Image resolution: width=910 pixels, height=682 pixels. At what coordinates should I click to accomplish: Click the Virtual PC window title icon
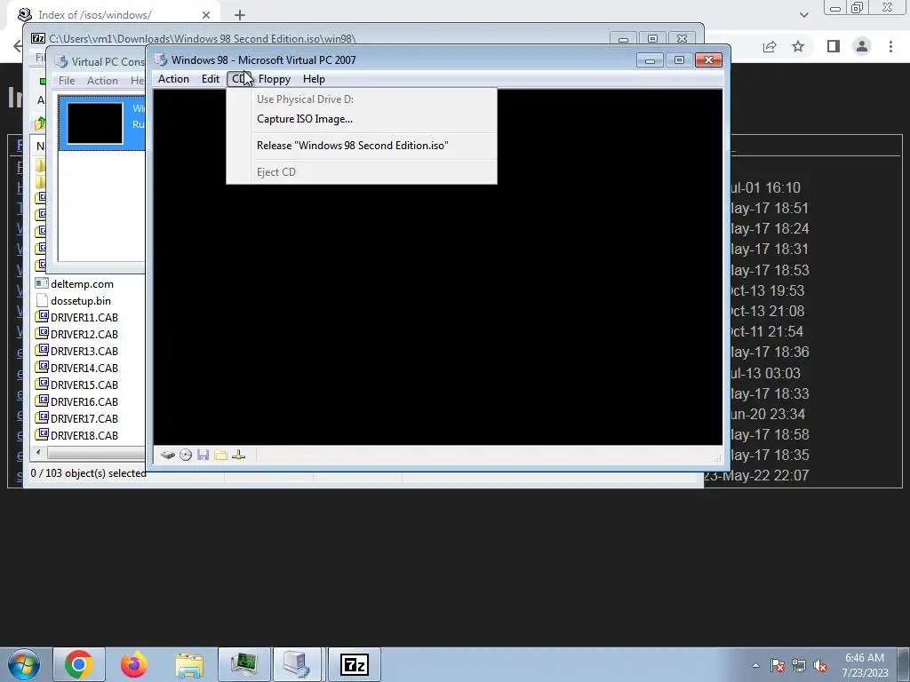click(x=161, y=59)
